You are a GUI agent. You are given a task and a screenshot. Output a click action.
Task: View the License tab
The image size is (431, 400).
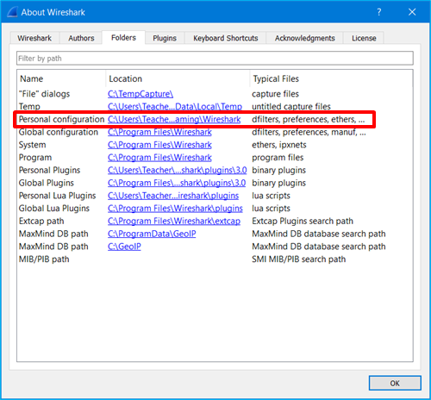pos(364,38)
